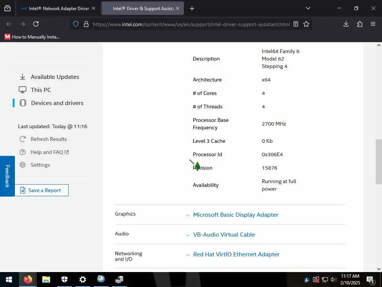This screenshot has height=287, width=382.
Task: Open the This PC section
Action: (x=41, y=90)
